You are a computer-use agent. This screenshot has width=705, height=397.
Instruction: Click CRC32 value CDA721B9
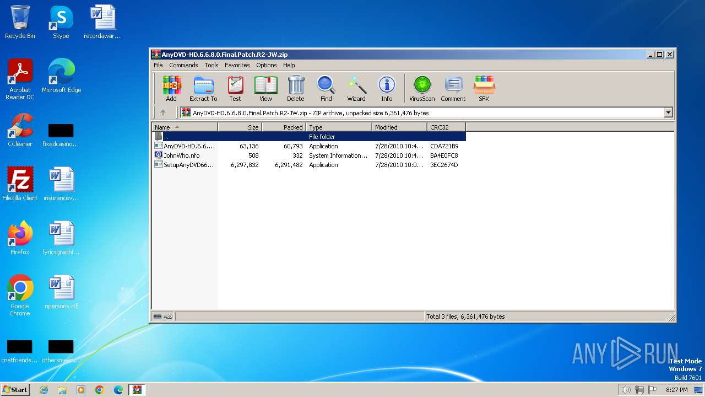(444, 146)
